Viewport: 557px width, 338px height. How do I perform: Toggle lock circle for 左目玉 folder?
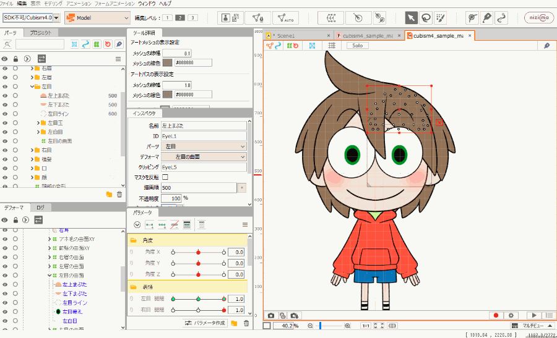[x=15, y=123]
